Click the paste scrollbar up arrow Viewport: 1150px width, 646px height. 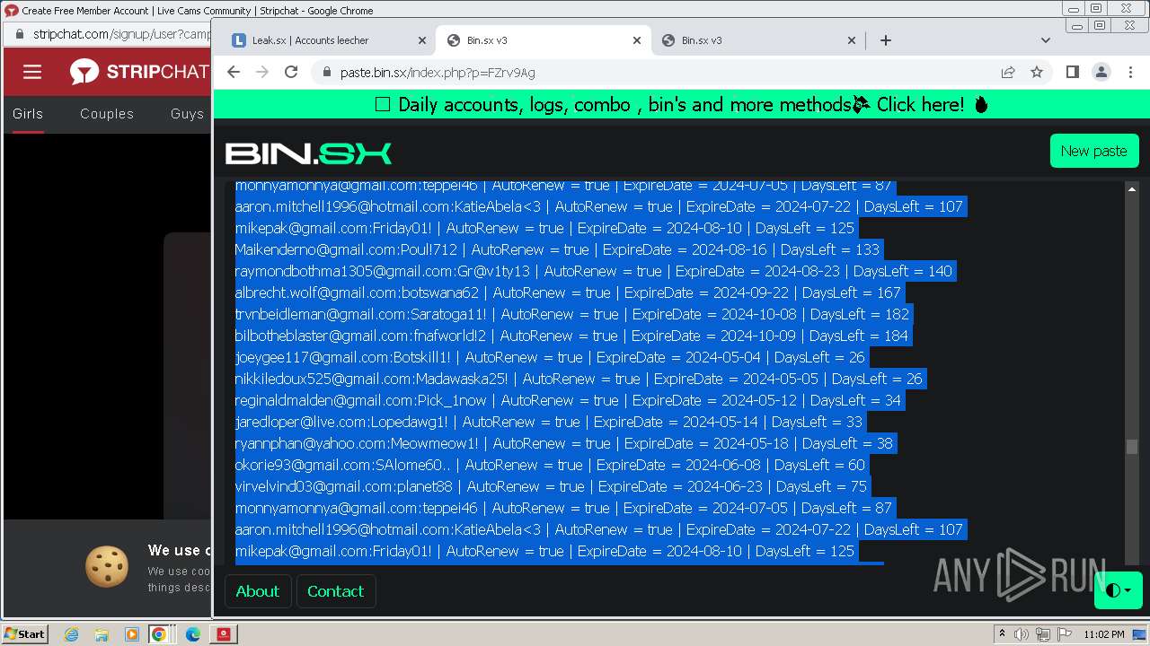click(x=1131, y=188)
